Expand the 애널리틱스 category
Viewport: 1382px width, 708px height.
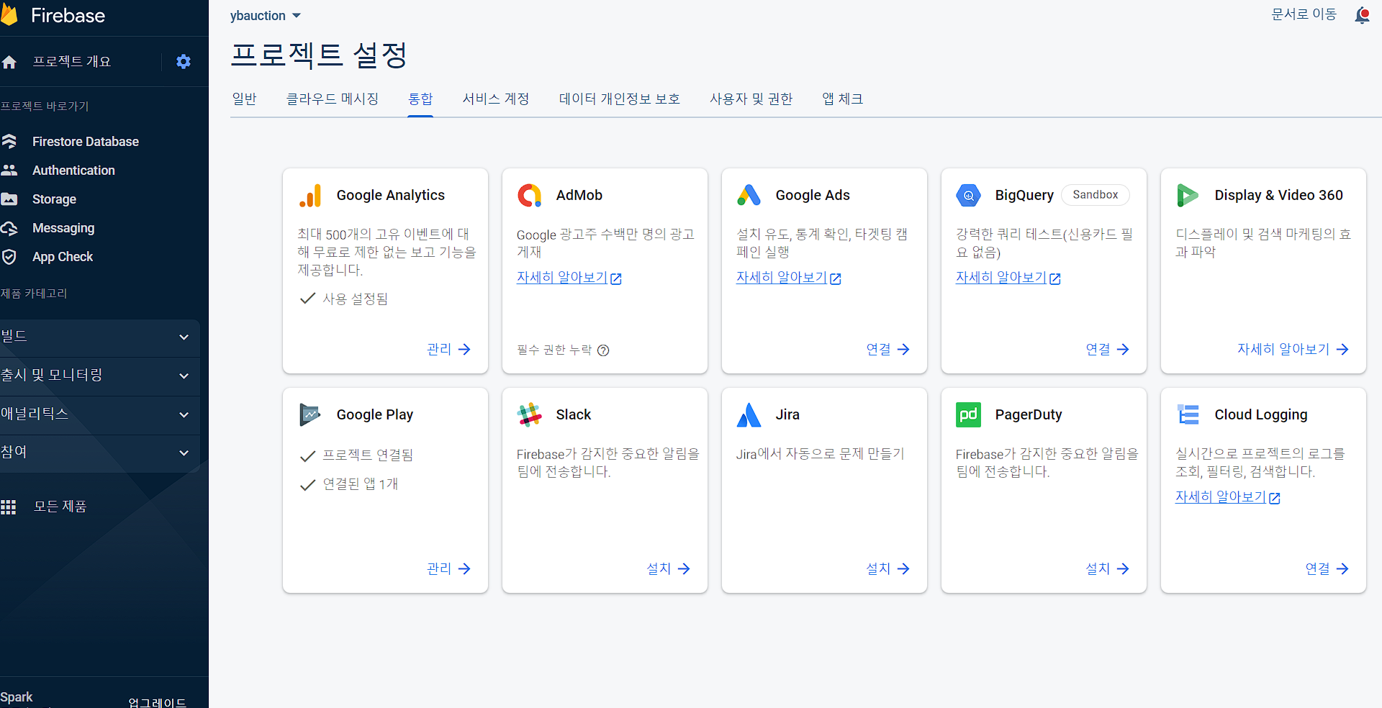click(100, 414)
